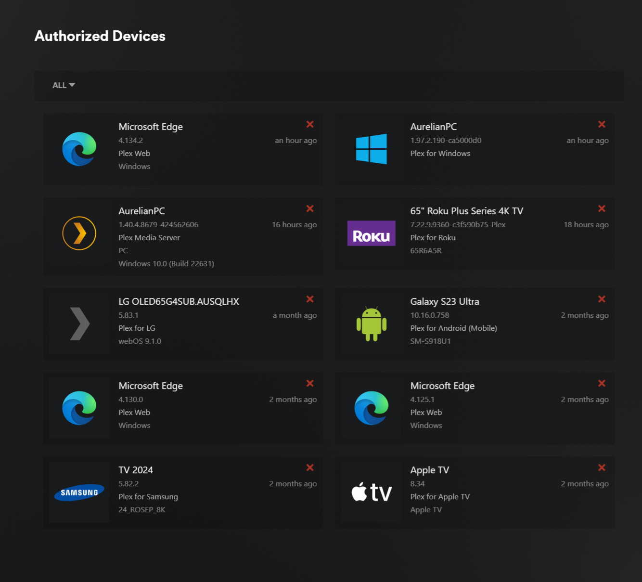Click Edge icon for version 4.125.1
Image resolution: width=642 pixels, height=582 pixels.
pos(372,408)
